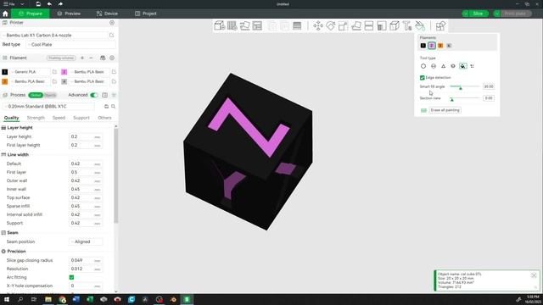Select the Scale tool

343,25
